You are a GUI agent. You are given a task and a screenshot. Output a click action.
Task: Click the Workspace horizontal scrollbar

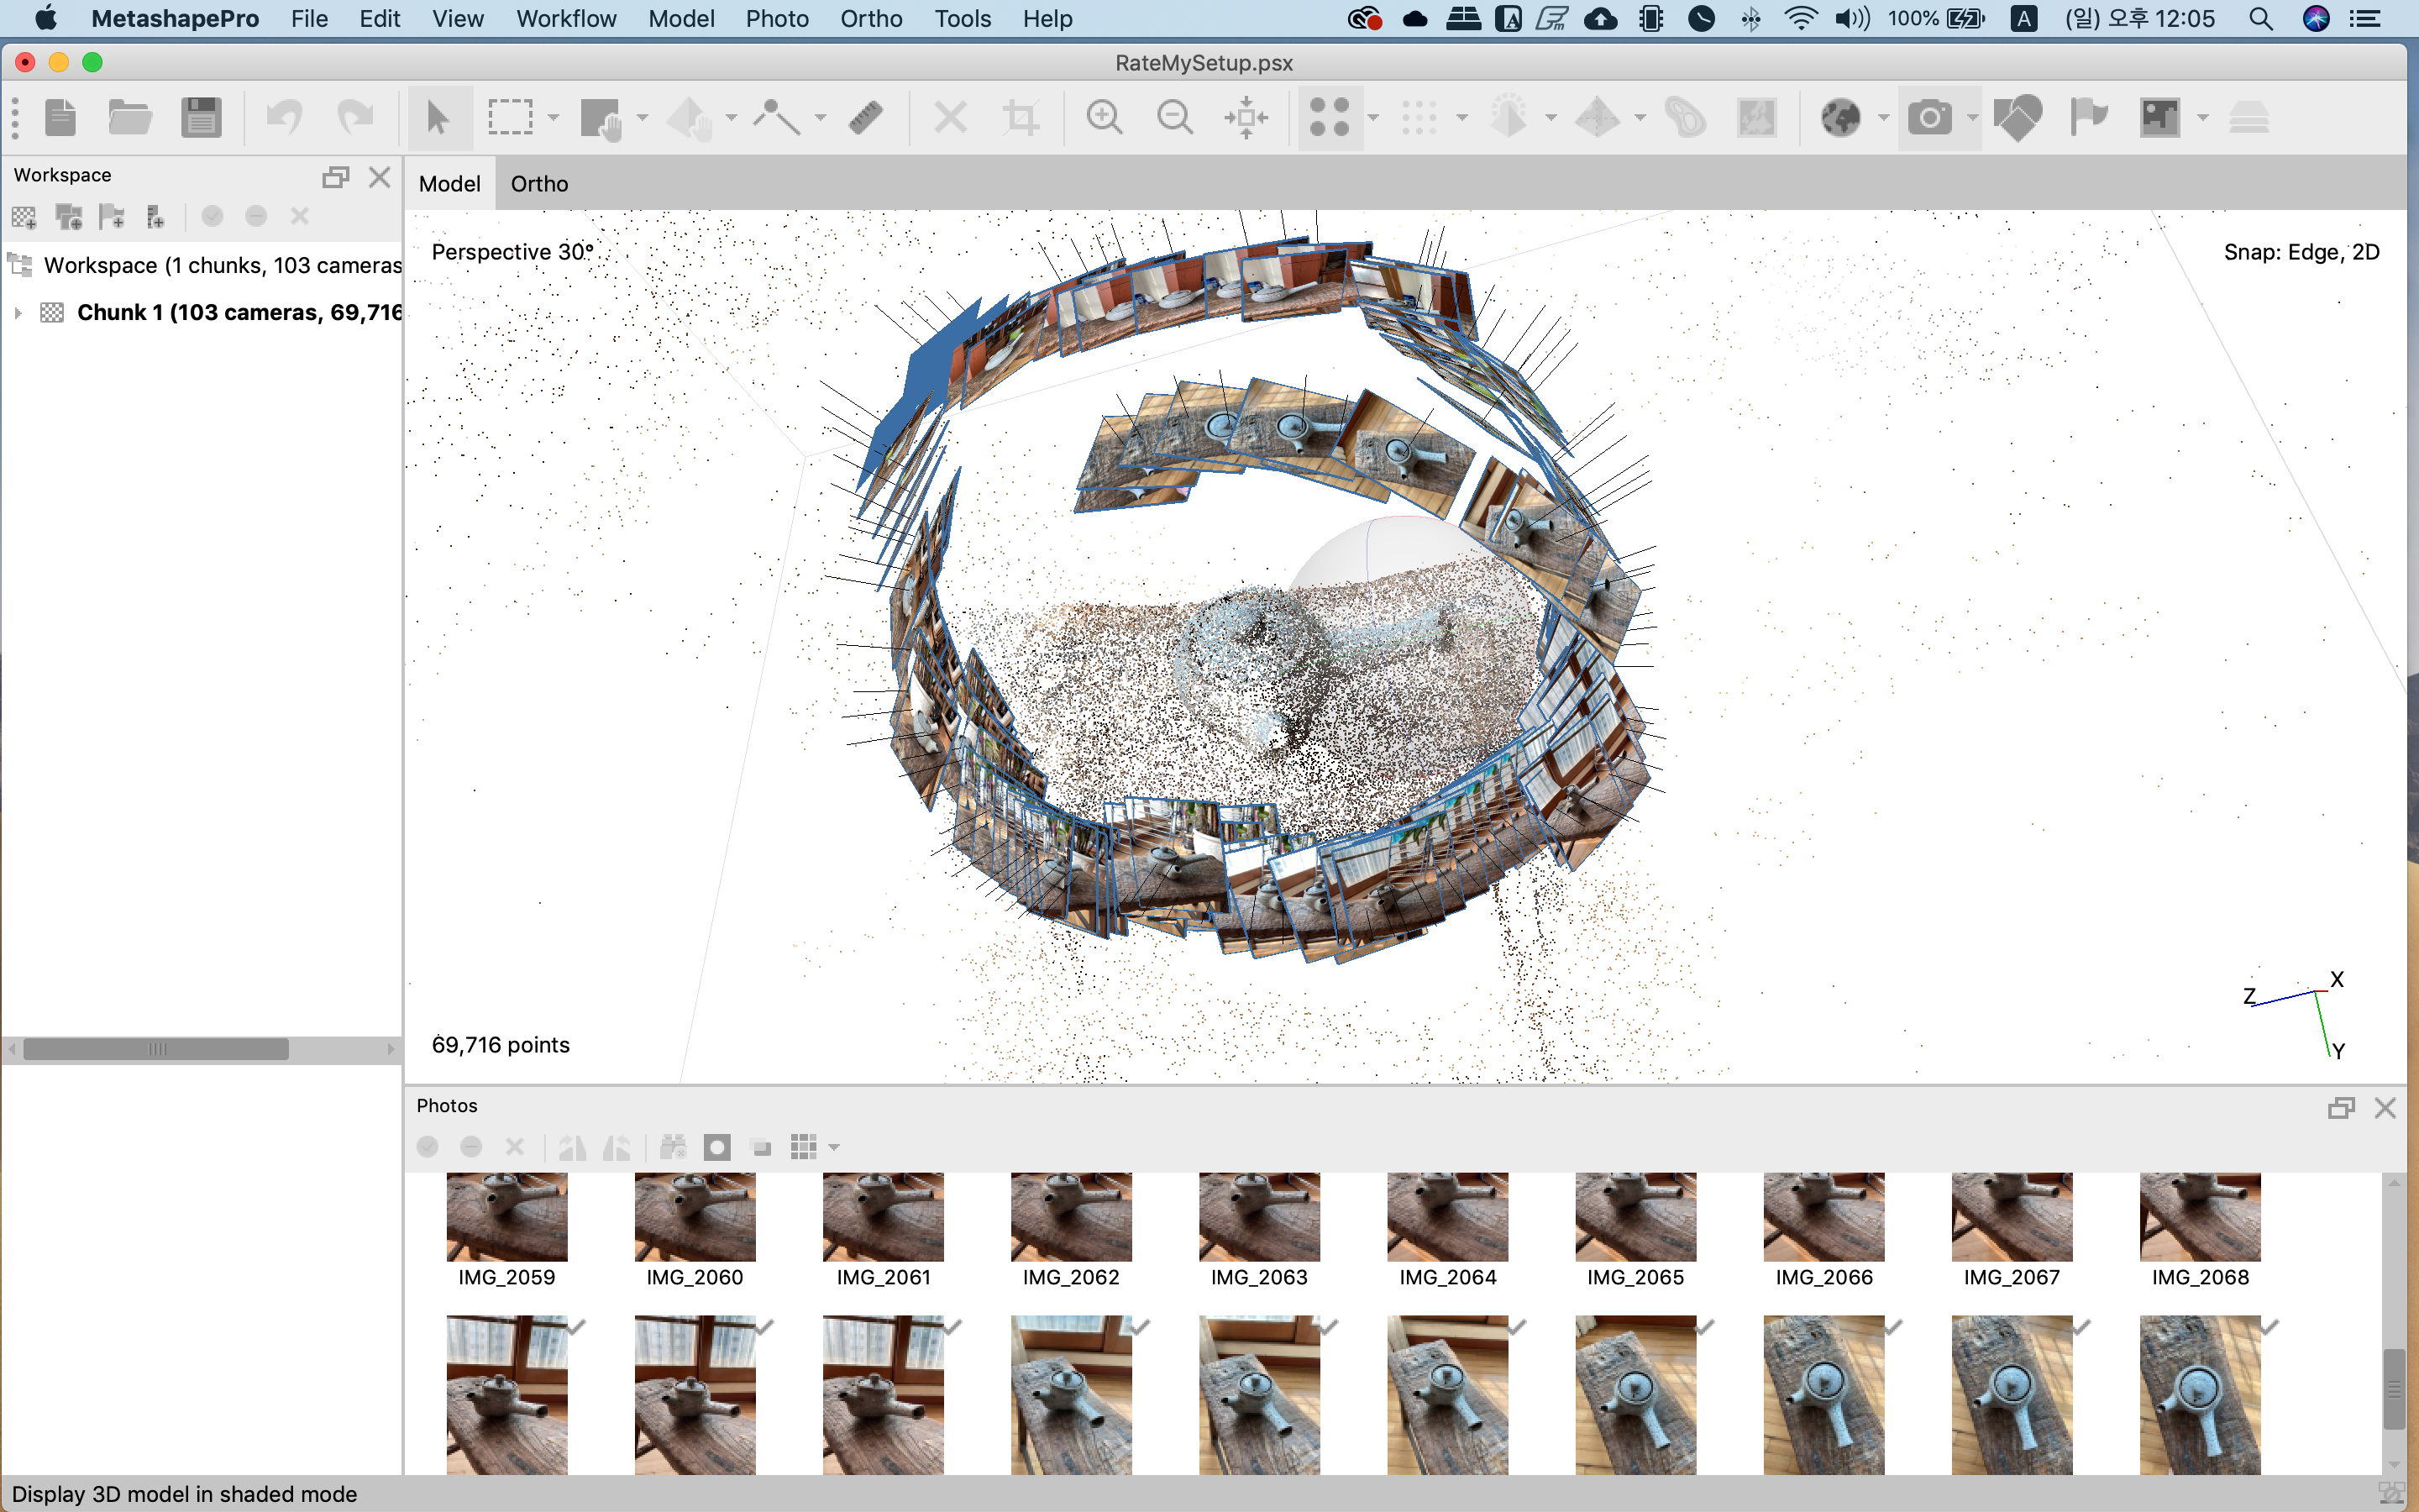[156, 1049]
